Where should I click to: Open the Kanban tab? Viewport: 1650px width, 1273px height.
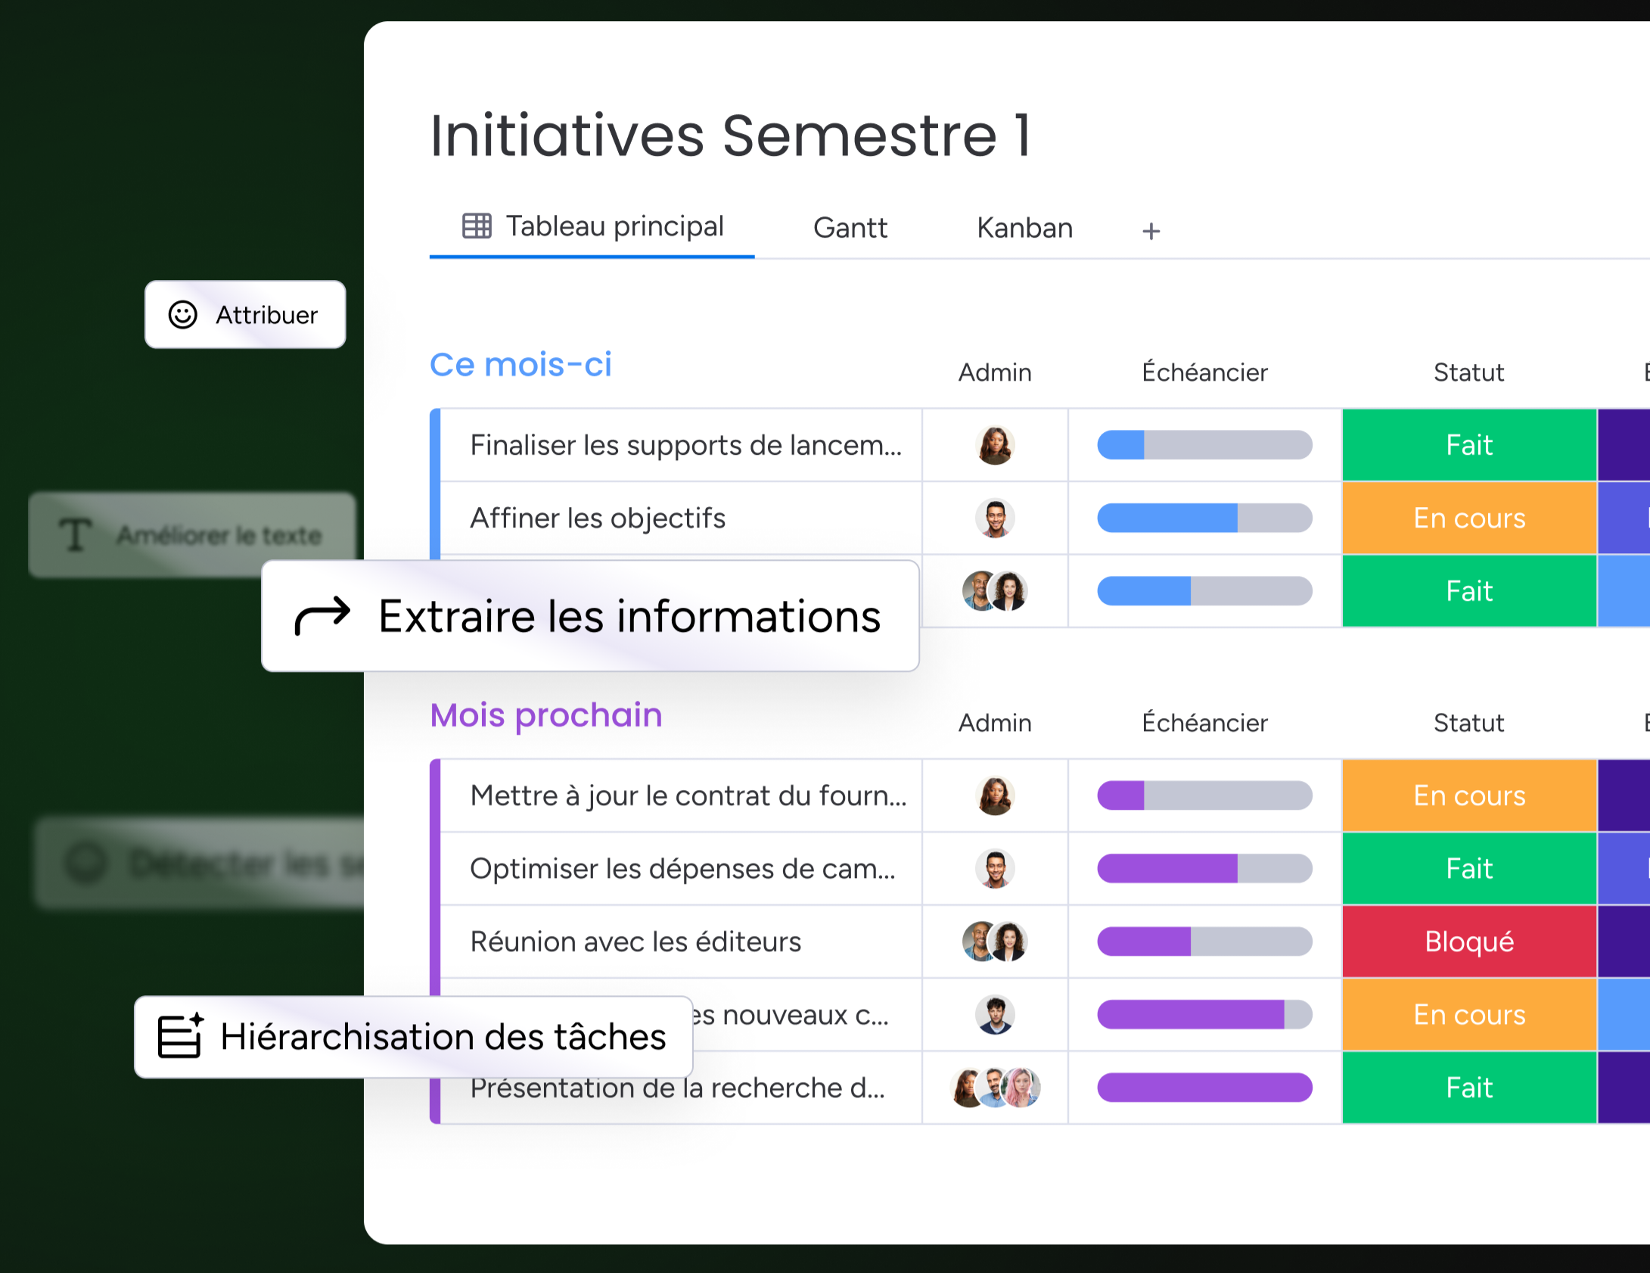1024,228
